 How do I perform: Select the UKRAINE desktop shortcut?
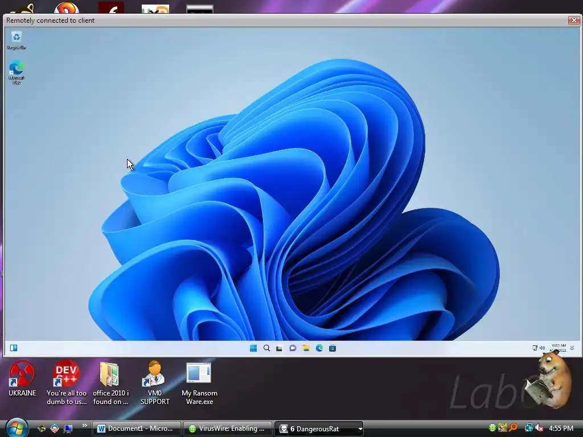coord(22,378)
